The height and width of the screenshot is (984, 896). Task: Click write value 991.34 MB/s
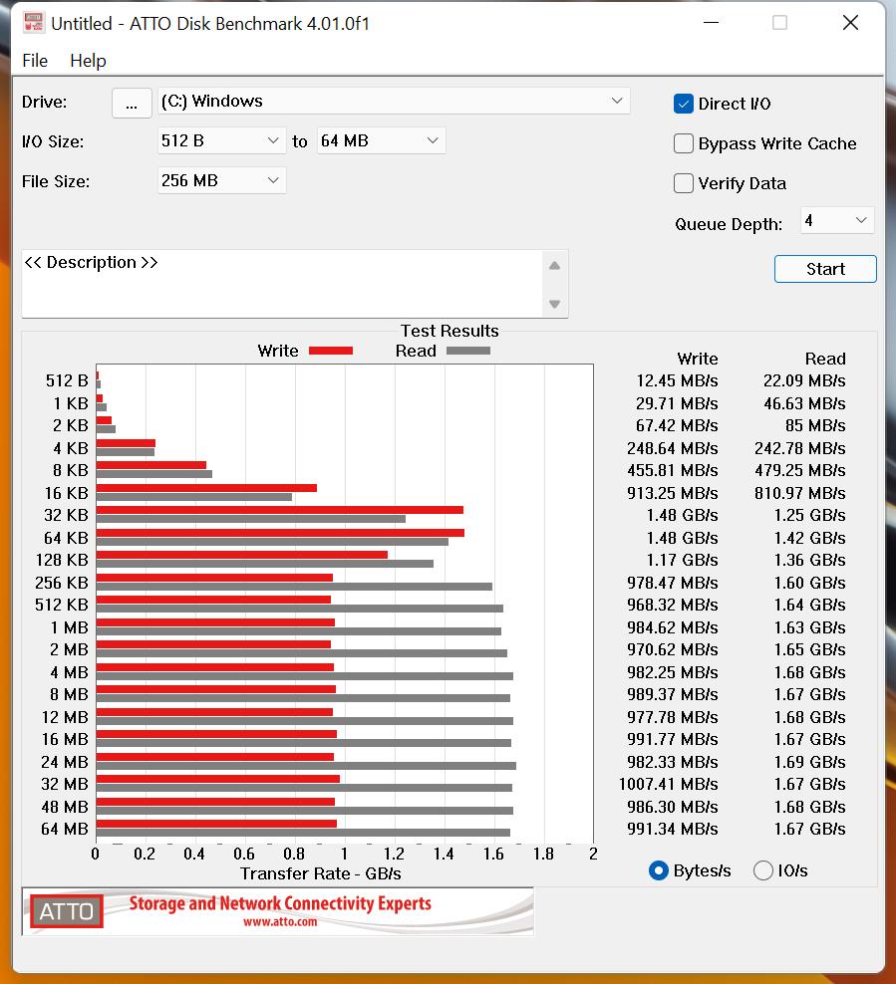click(x=673, y=829)
